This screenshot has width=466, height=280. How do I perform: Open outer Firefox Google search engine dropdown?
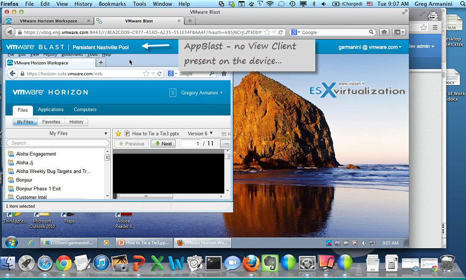296,32
